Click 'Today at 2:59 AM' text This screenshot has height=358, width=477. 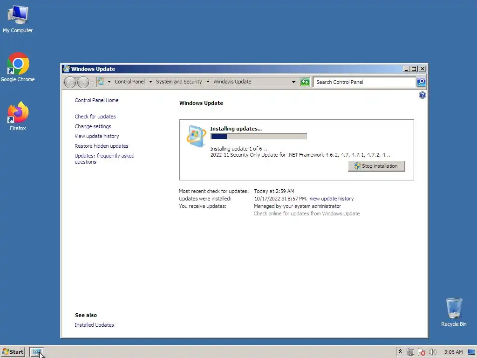pos(274,191)
